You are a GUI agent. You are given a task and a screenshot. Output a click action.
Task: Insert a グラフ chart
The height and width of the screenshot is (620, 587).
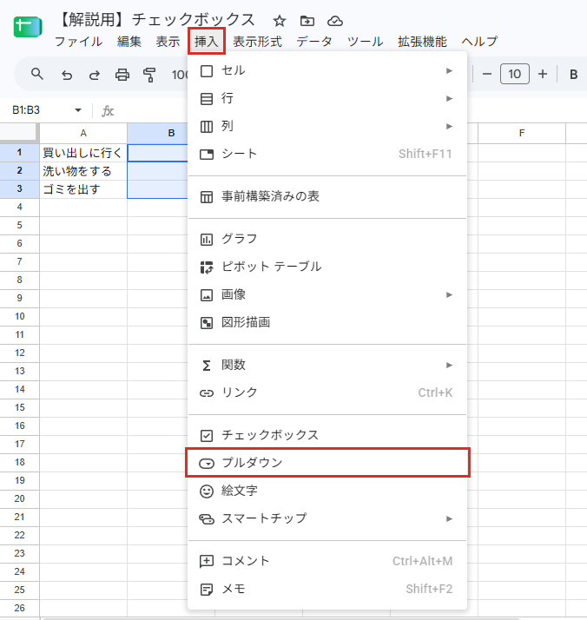point(326,239)
